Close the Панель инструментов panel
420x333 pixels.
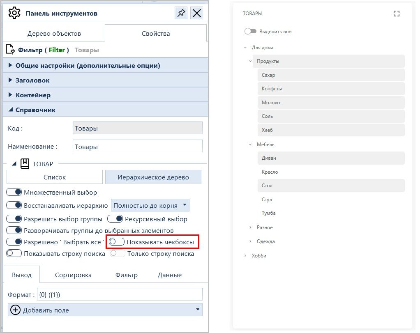196,13
